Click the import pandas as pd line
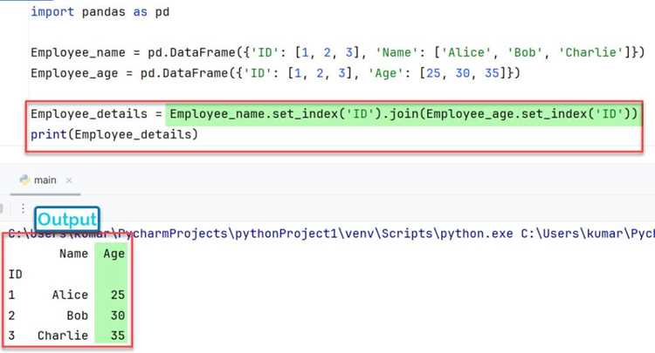The width and height of the screenshot is (655, 353). pyautogui.click(x=100, y=11)
